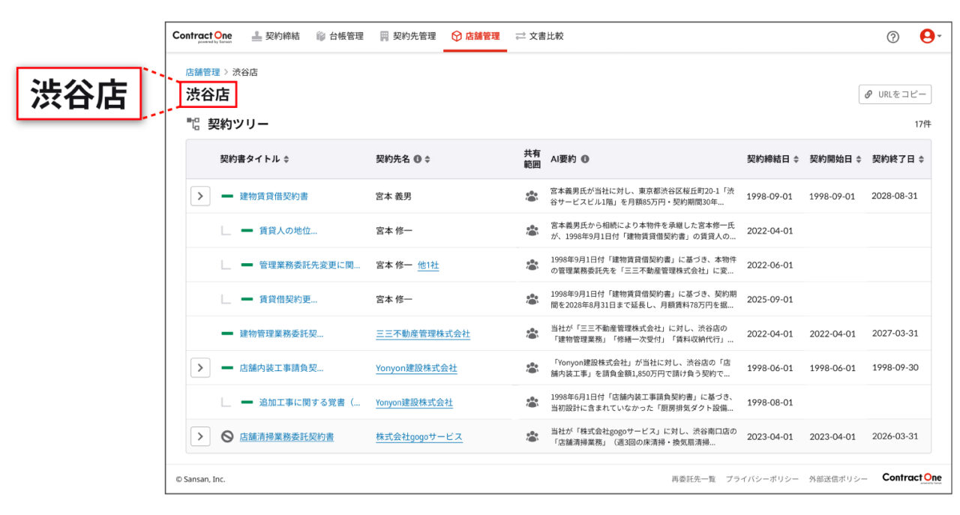Open the user account avatar menu
The height and width of the screenshot is (515, 960).
click(930, 36)
